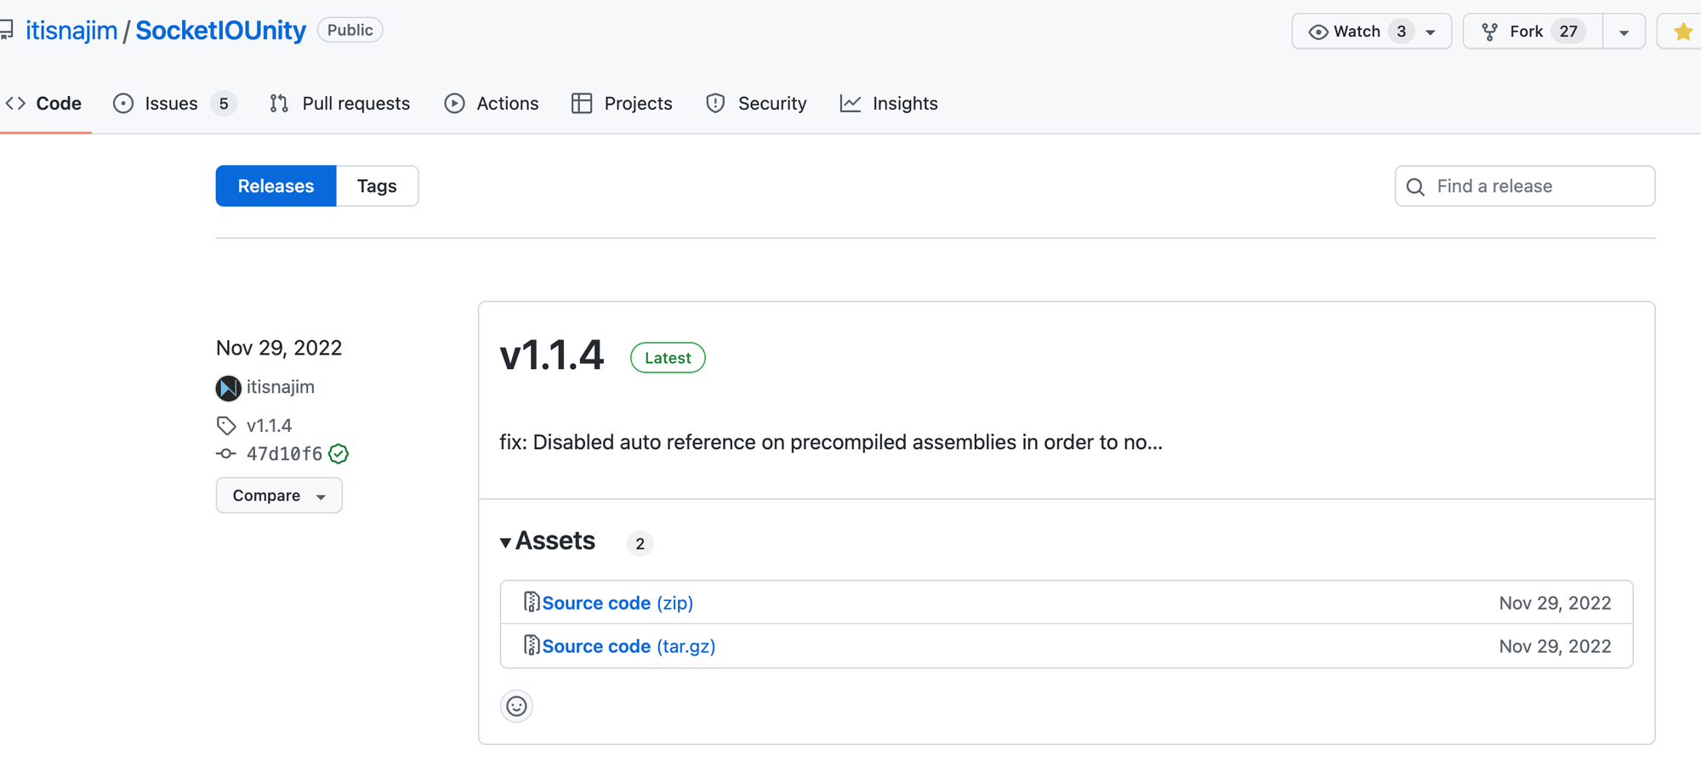Image resolution: width=1701 pixels, height=772 pixels.
Task: Click the Watch count 3
Action: tap(1401, 32)
